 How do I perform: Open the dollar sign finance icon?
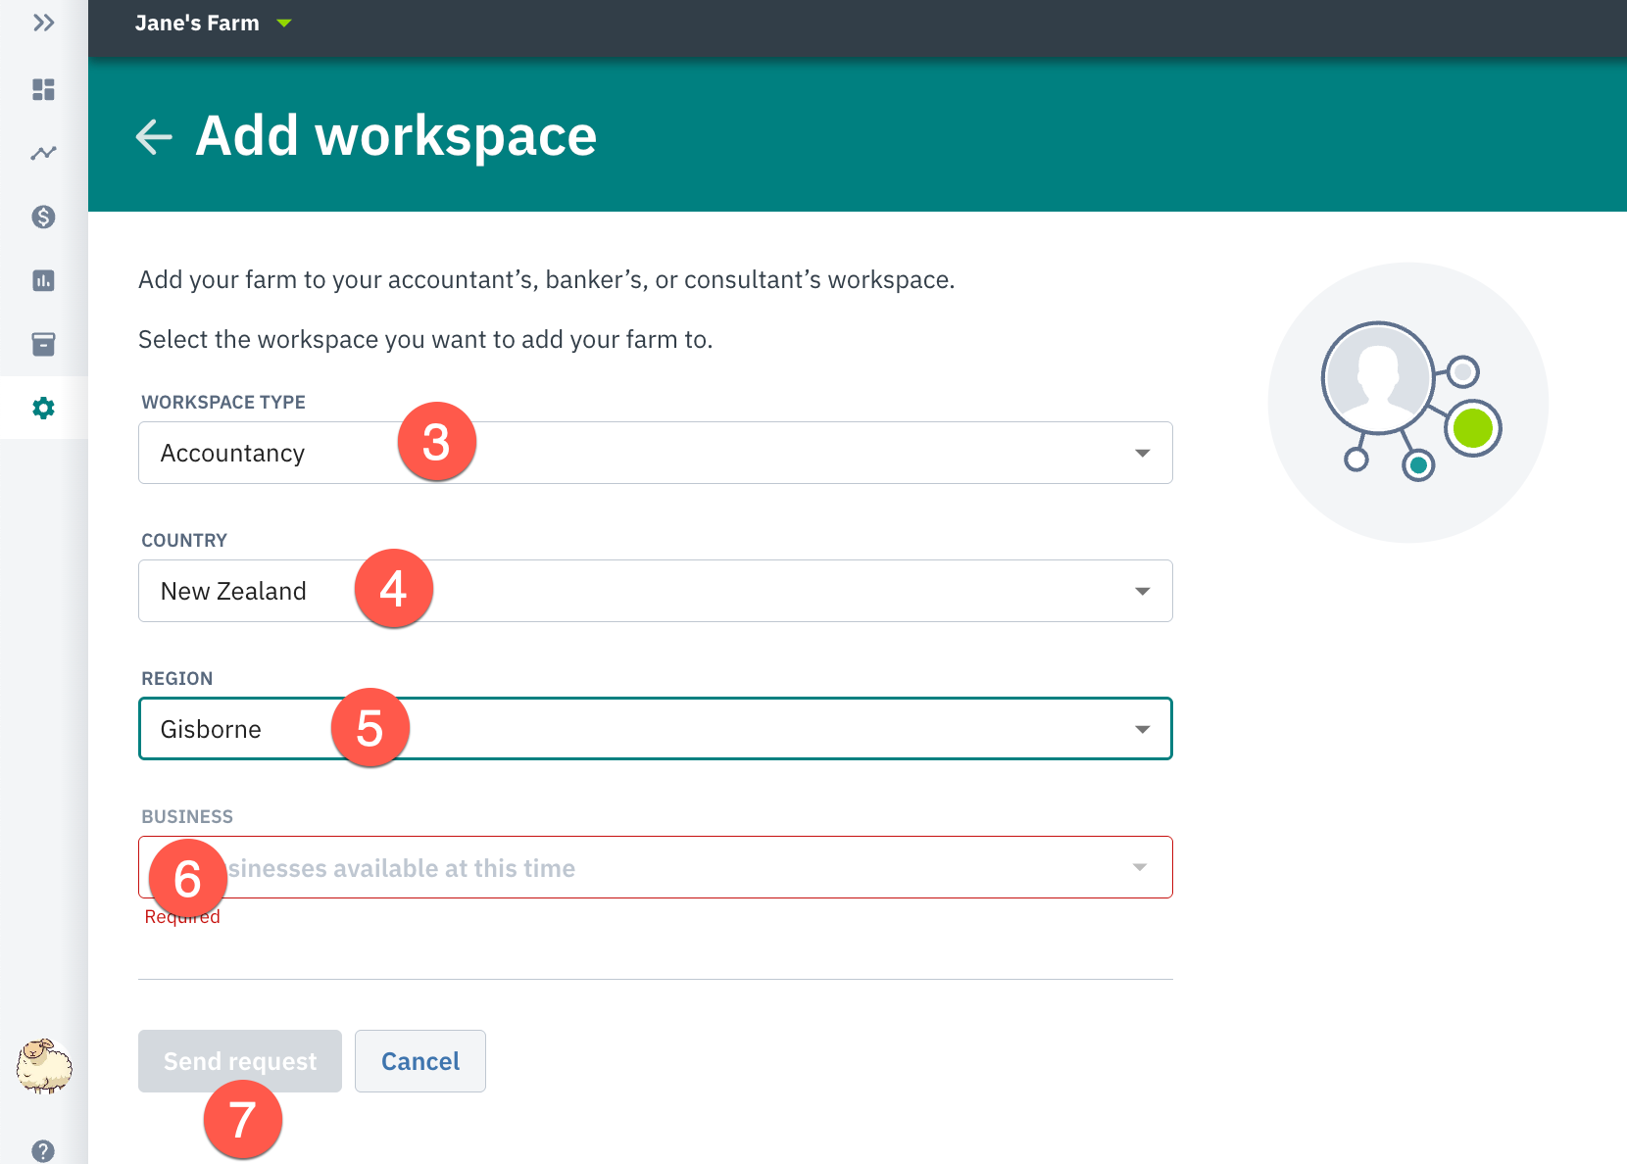tap(43, 217)
